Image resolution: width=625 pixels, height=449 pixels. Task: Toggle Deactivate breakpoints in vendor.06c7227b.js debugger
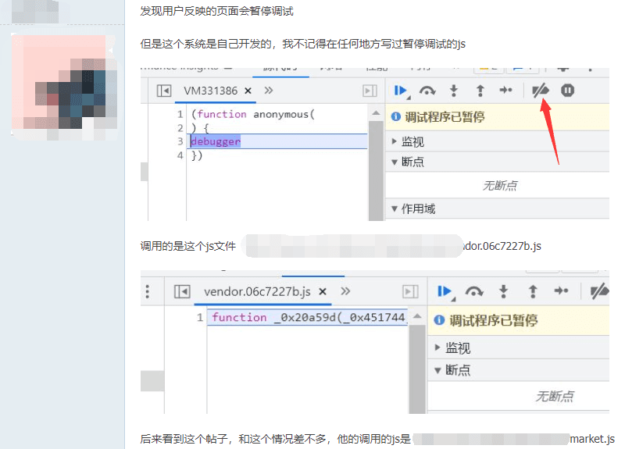(x=599, y=291)
